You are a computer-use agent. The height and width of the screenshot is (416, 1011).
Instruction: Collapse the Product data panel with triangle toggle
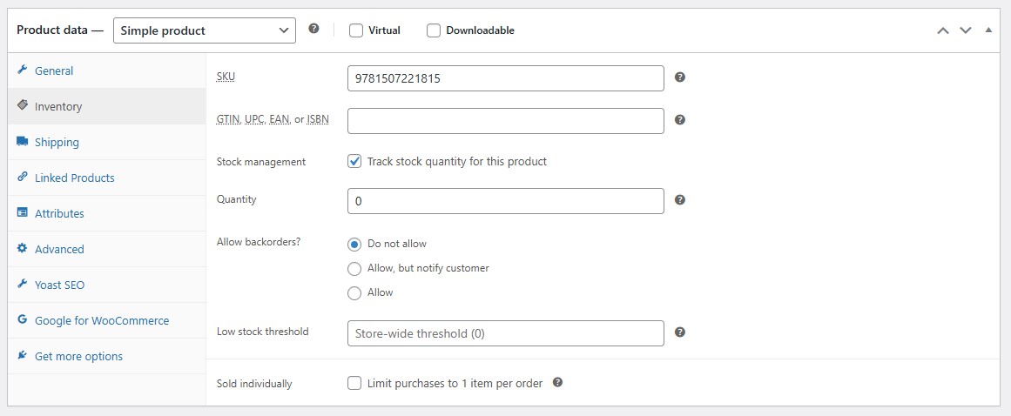987,30
